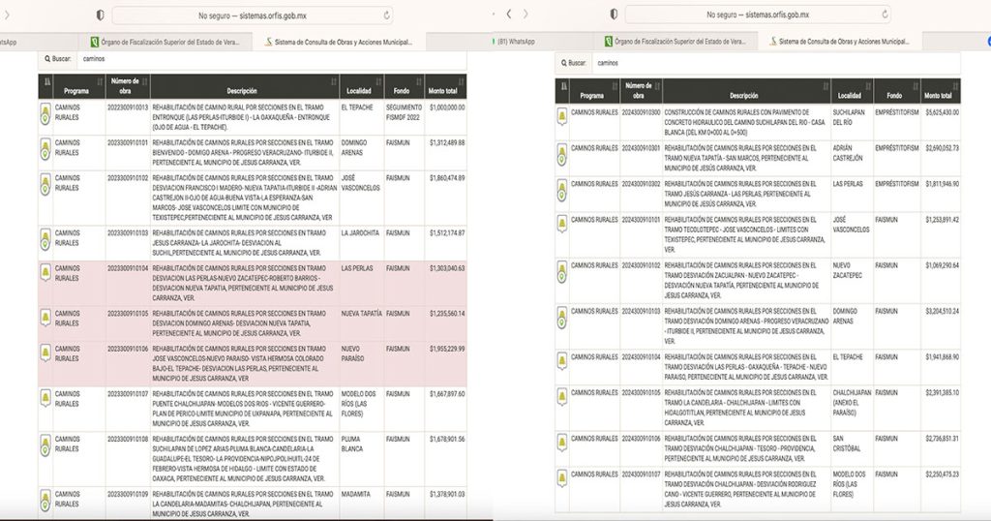Click Programa column header in right table

click(594, 91)
